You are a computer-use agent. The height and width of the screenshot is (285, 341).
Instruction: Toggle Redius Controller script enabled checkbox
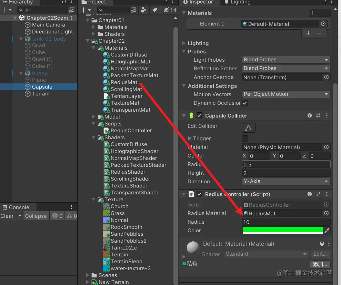click(199, 194)
